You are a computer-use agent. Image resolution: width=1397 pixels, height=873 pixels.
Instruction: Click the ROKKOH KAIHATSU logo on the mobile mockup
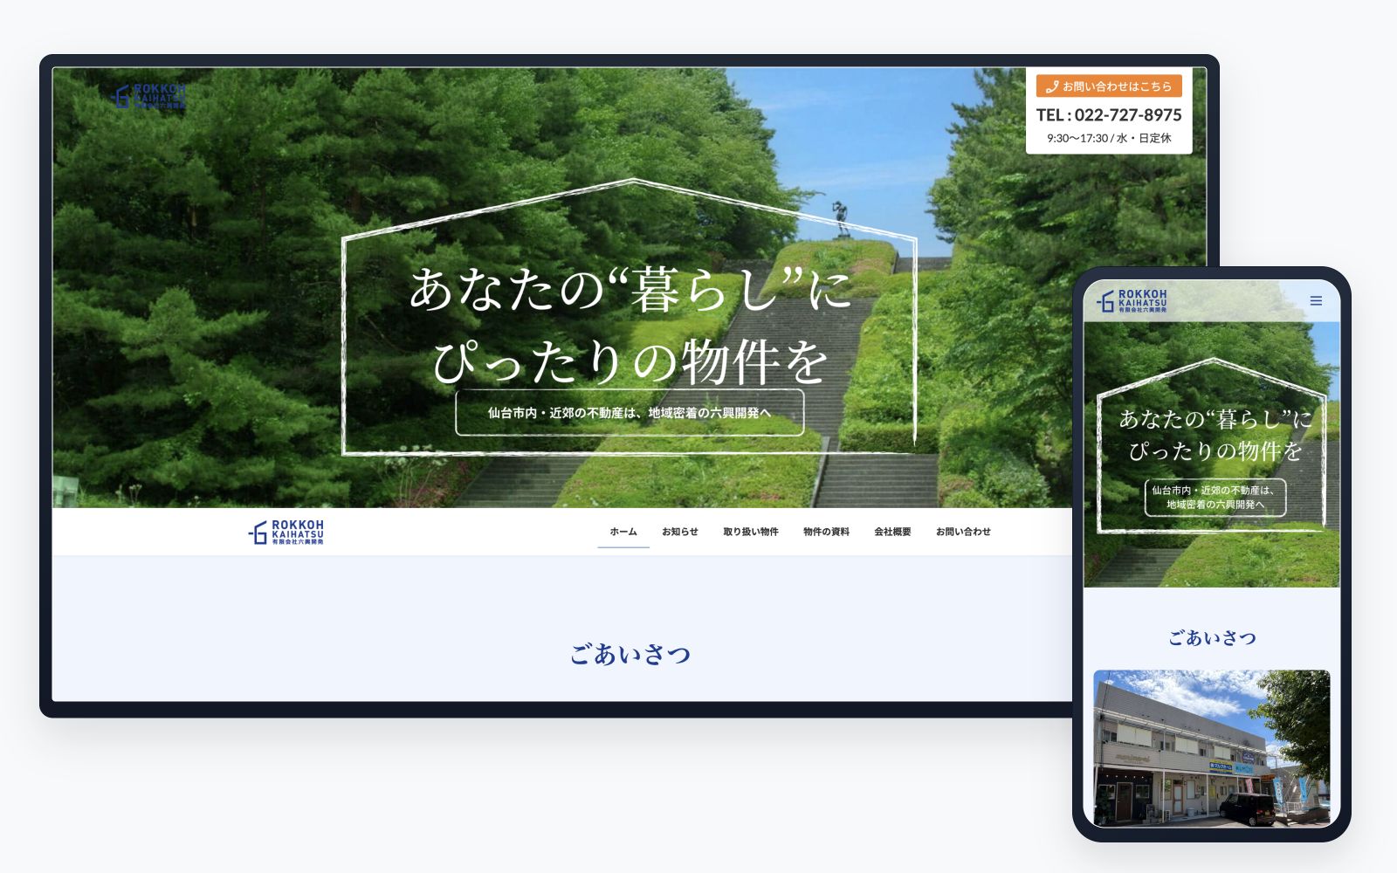(1132, 300)
